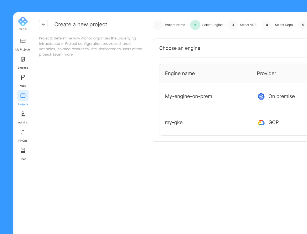Select the Select VCS step label

(x=248, y=25)
